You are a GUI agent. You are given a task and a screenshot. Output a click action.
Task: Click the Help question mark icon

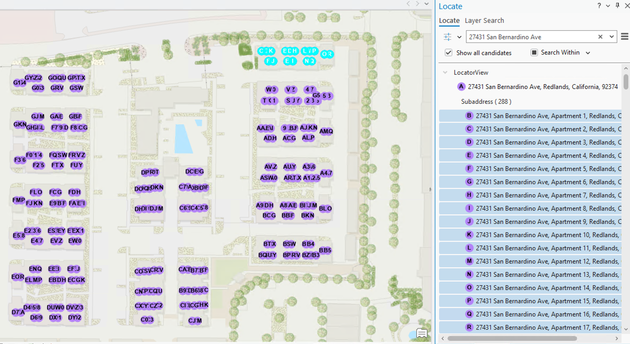pos(599,6)
